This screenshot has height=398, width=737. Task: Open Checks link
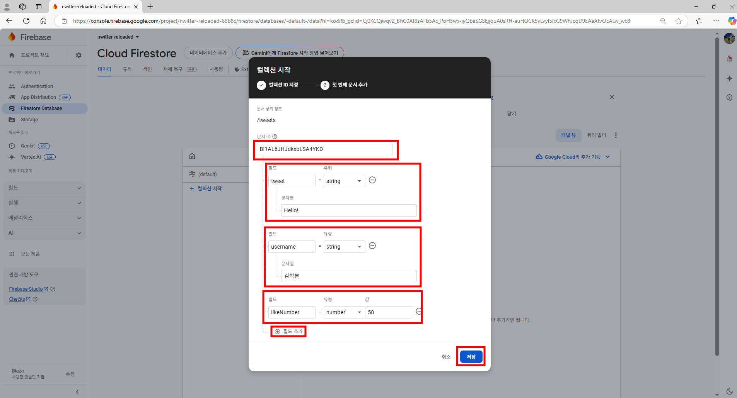click(20, 299)
